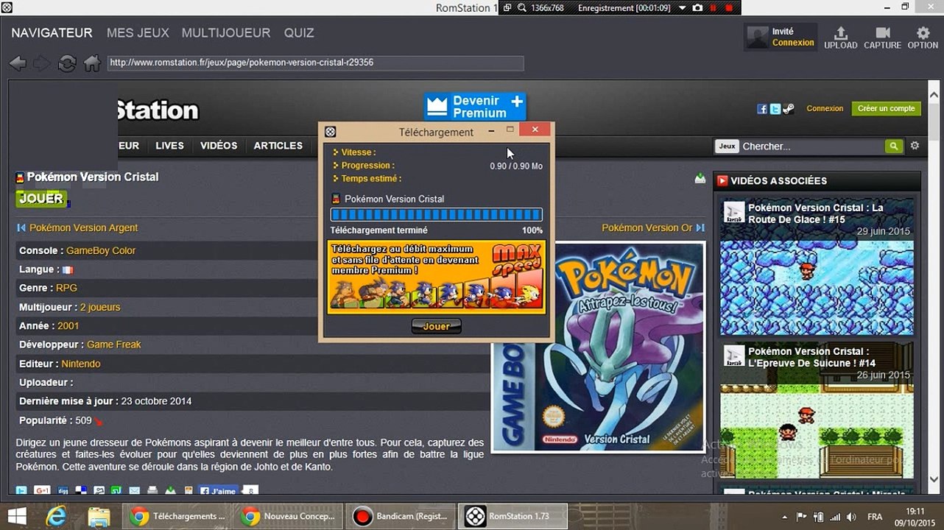Click the volume icon in system tray

pos(851,517)
